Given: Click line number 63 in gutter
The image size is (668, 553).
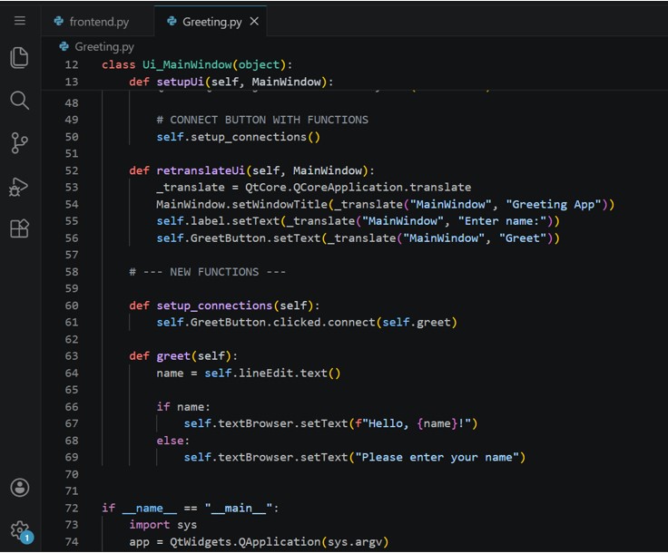Looking at the screenshot, I should point(72,356).
